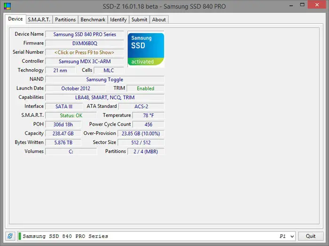Open the Partitions tab
The height and width of the screenshot is (246, 329).
65,20
